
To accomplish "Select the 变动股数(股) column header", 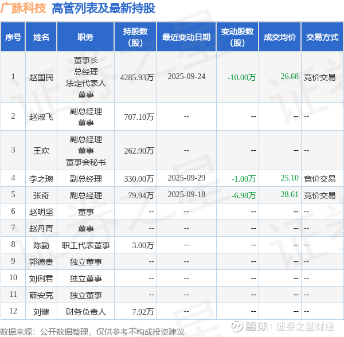I will point(237,37).
